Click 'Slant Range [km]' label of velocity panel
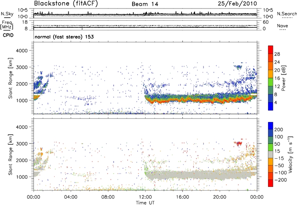Image resolution: width=297 pixels, height=205 pixels. (x=10, y=154)
